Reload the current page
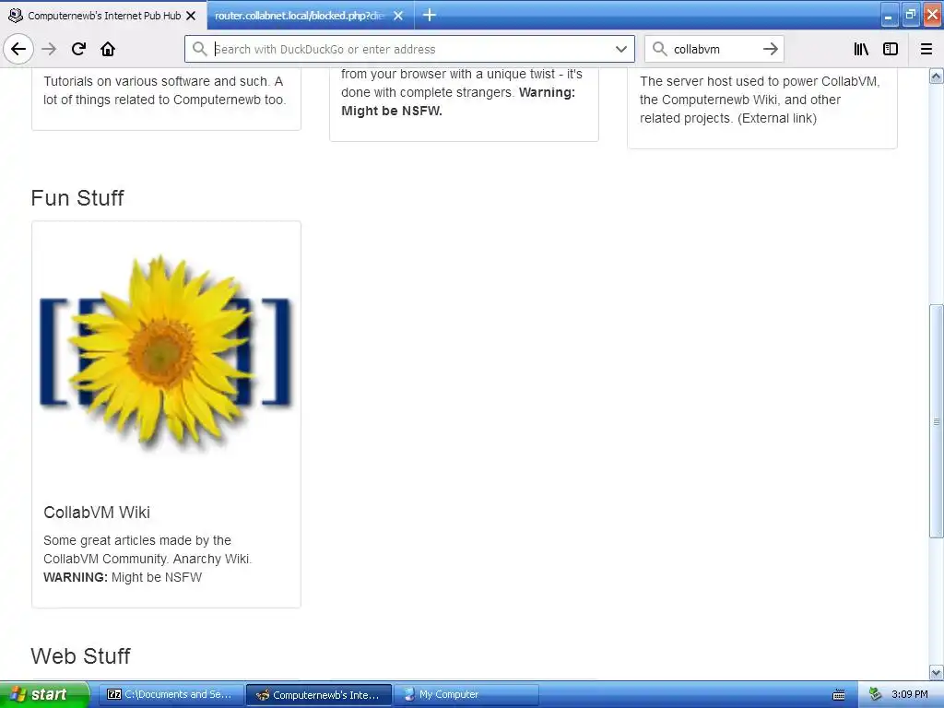 [x=78, y=49]
